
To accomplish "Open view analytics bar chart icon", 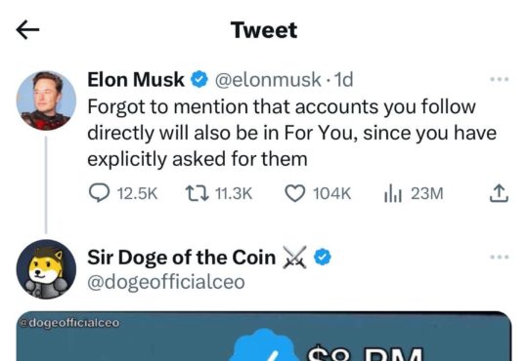I will pyautogui.click(x=393, y=193).
